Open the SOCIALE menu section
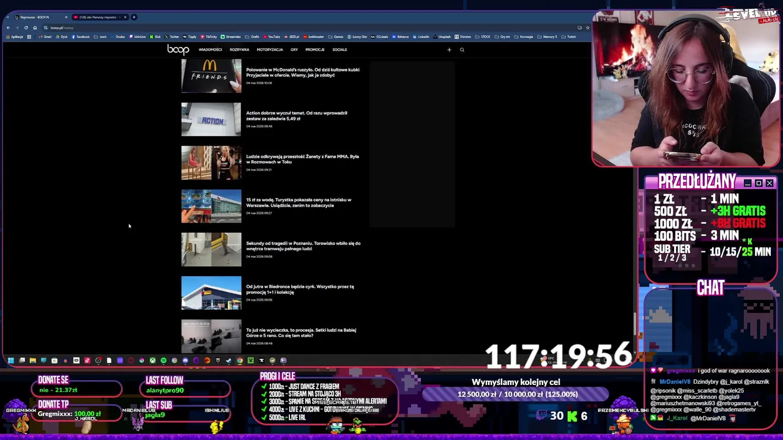The height and width of the screenshot is (440, 783). pyautogui.click(x=340, y=50)
